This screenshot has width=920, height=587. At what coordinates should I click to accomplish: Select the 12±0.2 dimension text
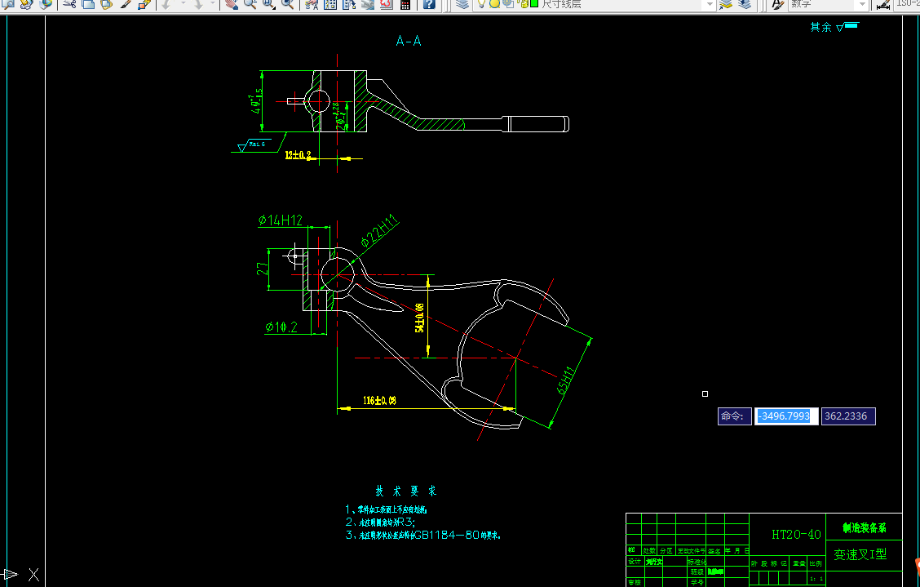tap(298, 155)
